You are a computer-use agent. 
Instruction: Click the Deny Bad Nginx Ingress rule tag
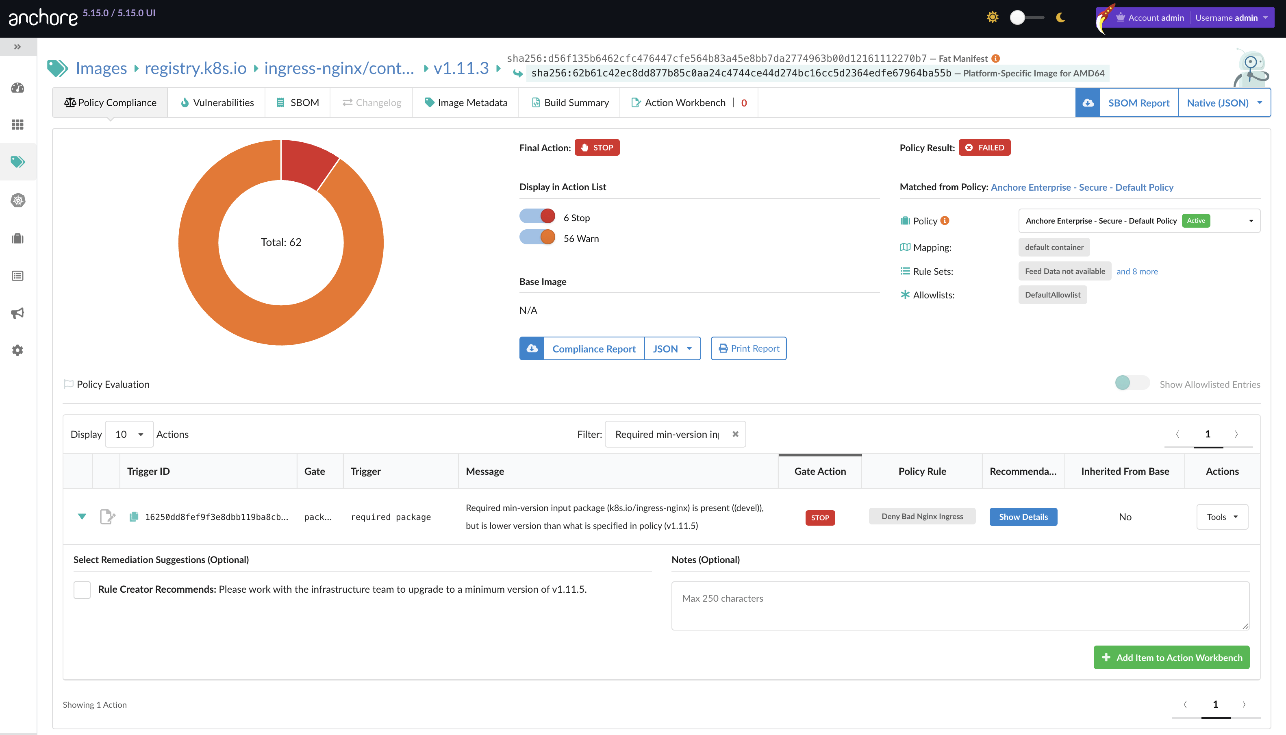click(x=922, y=516)
